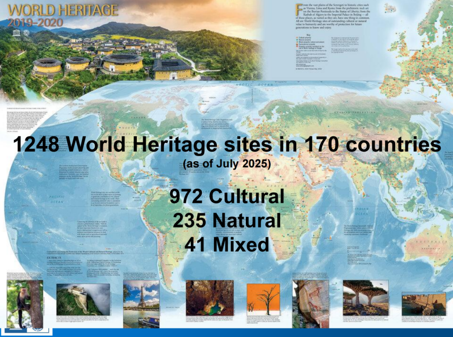Viewport: 453px width, 337px height.
Task: Click the '(as of July 2025)' text
Action: tap(227, 164)
